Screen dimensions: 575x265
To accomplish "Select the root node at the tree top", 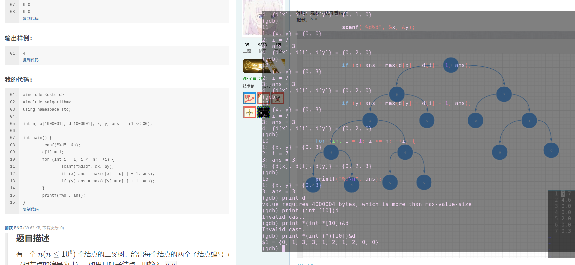I will tap(451, 65).
